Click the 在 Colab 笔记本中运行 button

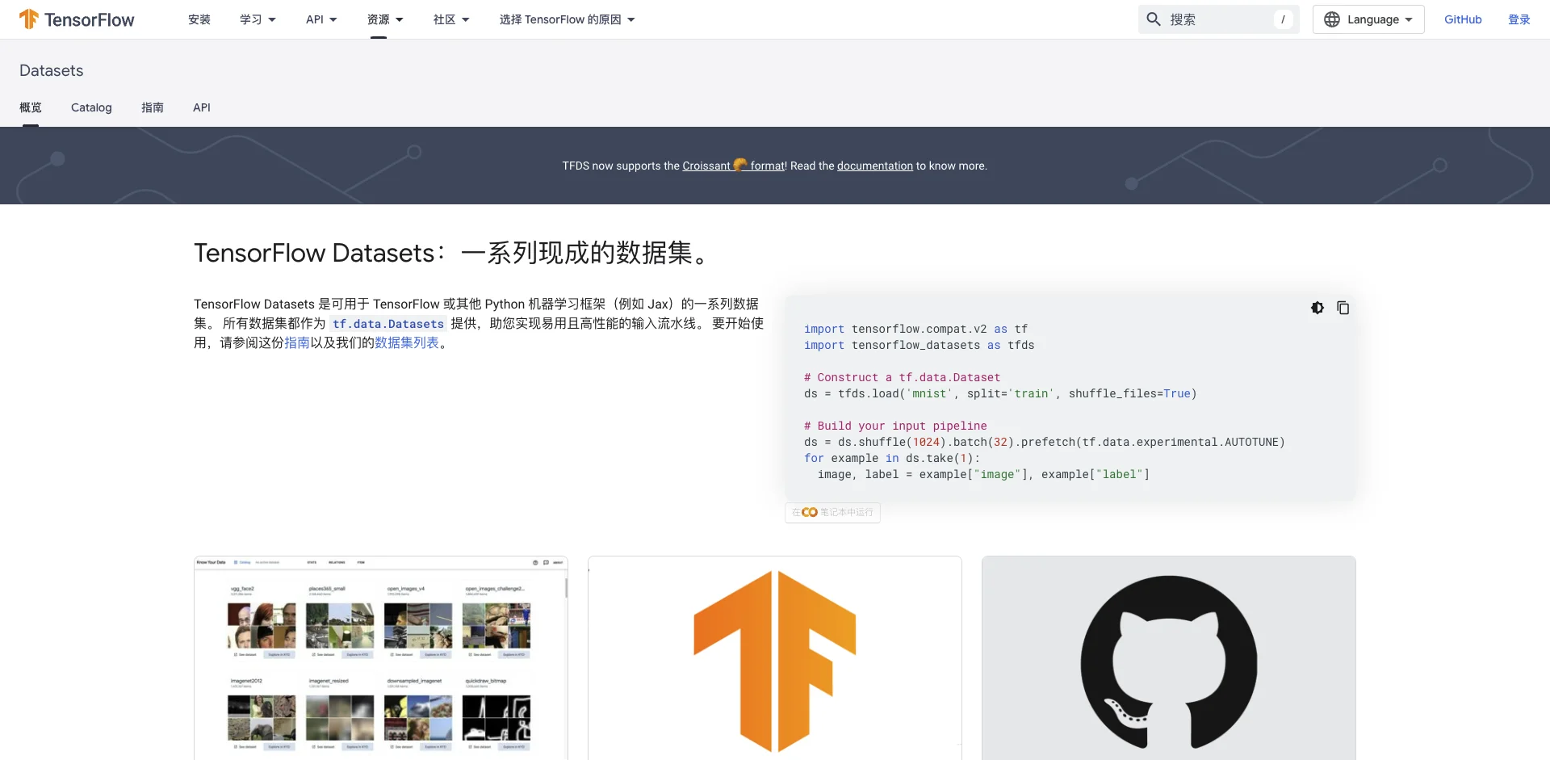[832, 512]
